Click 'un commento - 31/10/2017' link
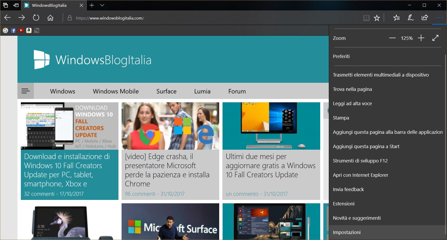The image size is (447, 240). 257,194
